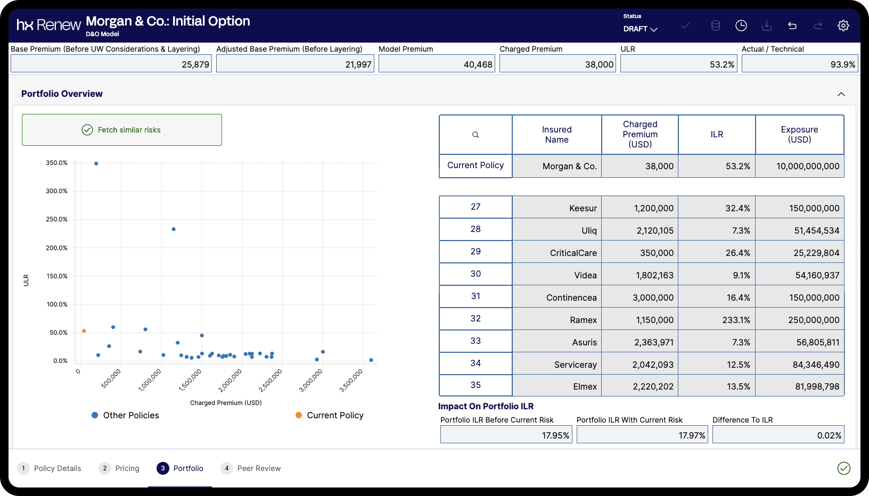Viewport: 869px width, 496px height.
Task: Click the step 4 circle in the step bar
Action: coord(227,468)
